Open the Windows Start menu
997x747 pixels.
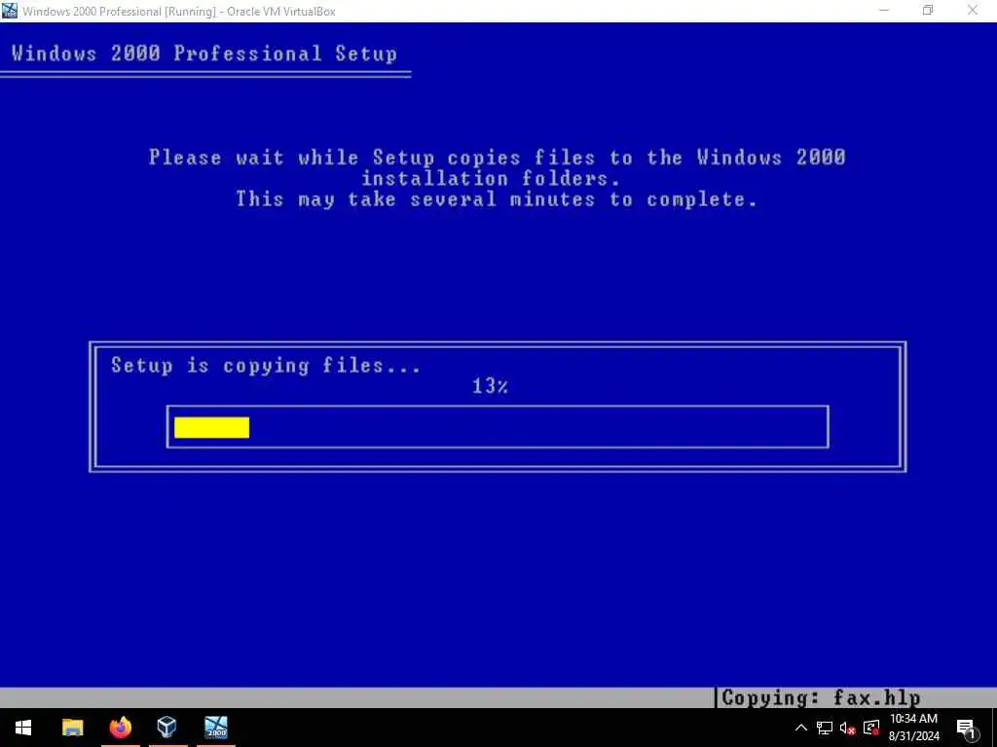23,728
